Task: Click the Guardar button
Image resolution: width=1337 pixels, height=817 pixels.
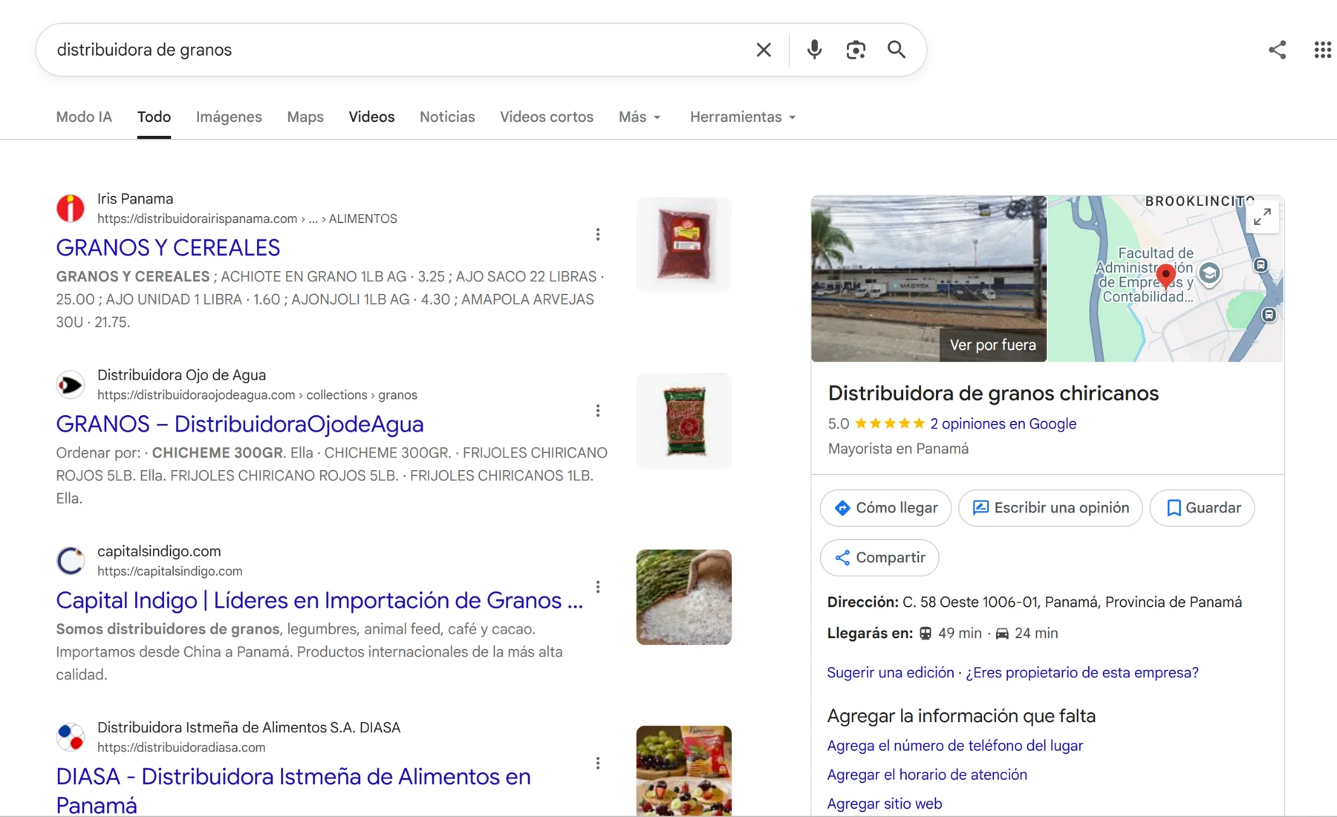Action: (x=1202, y=508)
